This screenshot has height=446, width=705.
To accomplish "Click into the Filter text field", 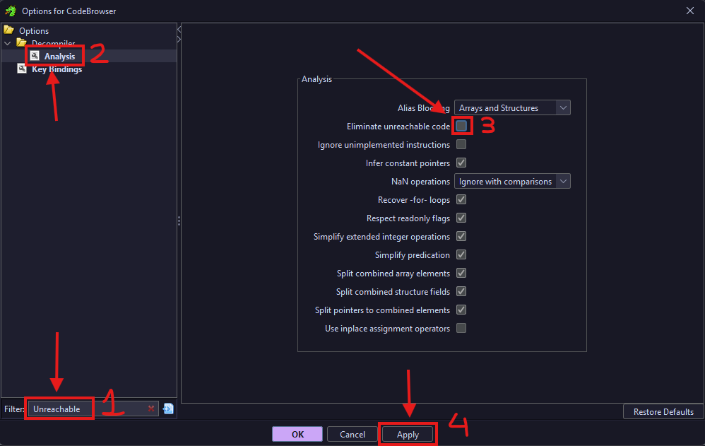I will (x=85, y=409).
